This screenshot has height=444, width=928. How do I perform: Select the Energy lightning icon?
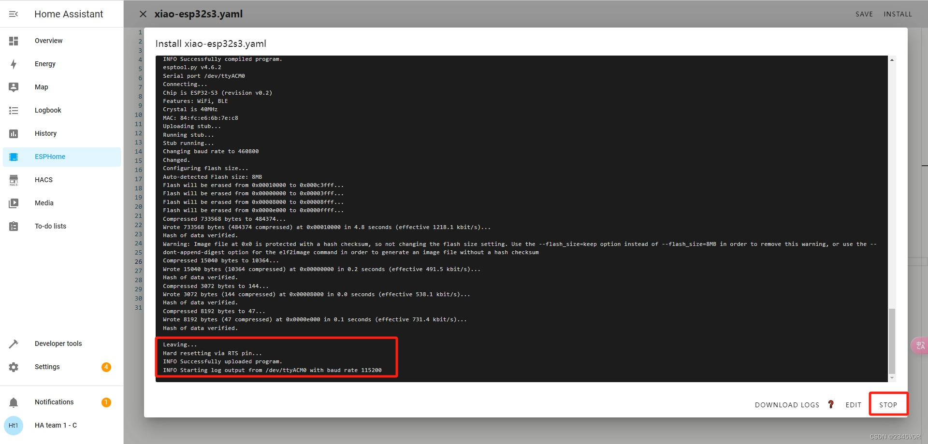pyautogui.click(x=14, y=64)
